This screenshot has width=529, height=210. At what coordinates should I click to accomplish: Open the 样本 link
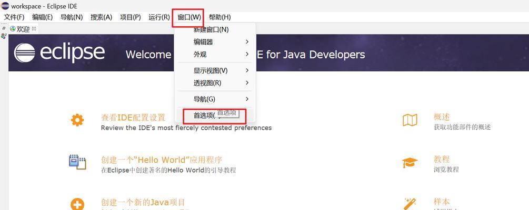pyautogui.click(x=442, y=202)
